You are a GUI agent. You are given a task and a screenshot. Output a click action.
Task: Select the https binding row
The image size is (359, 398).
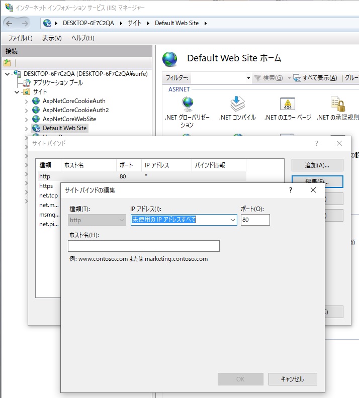tap(46, 186)
